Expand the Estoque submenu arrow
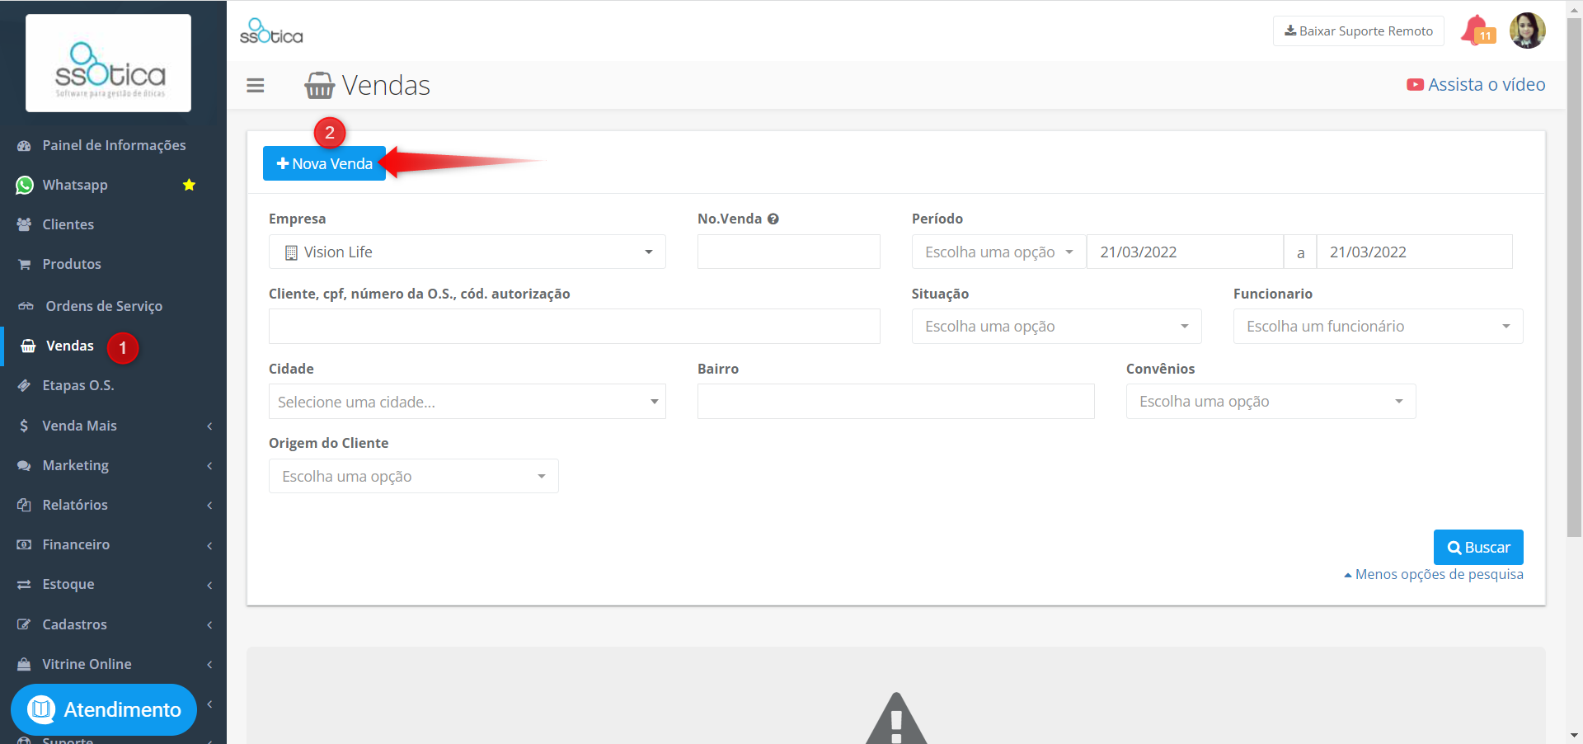1583x744 pixels. (x=210, y=585)
